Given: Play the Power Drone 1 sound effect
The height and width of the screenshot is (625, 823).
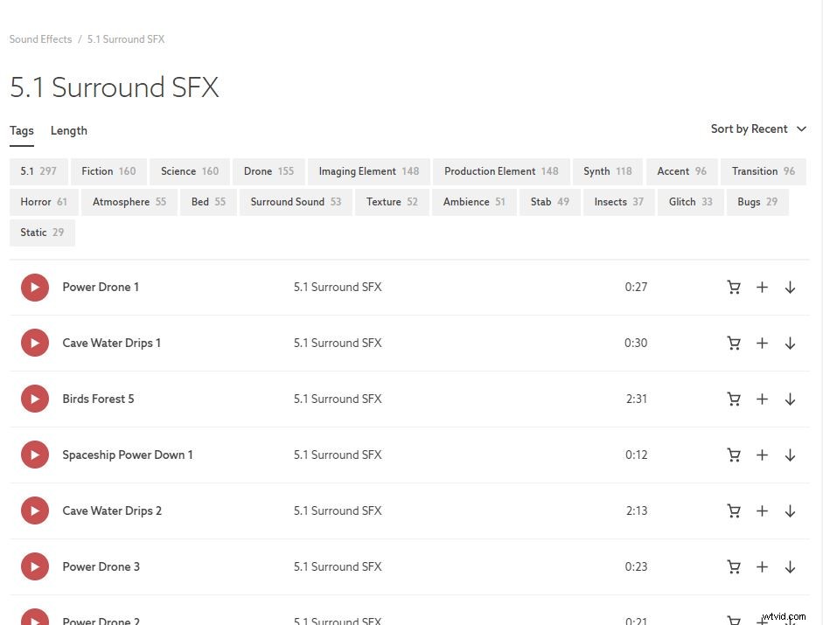Looking at the screenshot, I should pyautogui.click(x=35, y=287).
